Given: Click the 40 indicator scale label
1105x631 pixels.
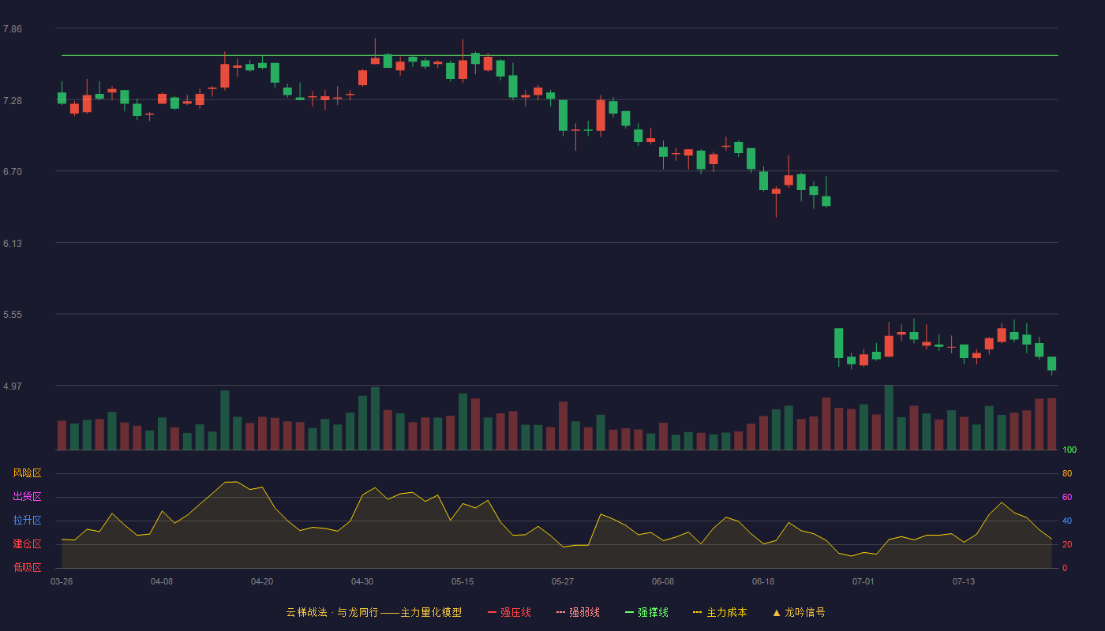Looking at the screenshot, I should [x=1067, y=521].
